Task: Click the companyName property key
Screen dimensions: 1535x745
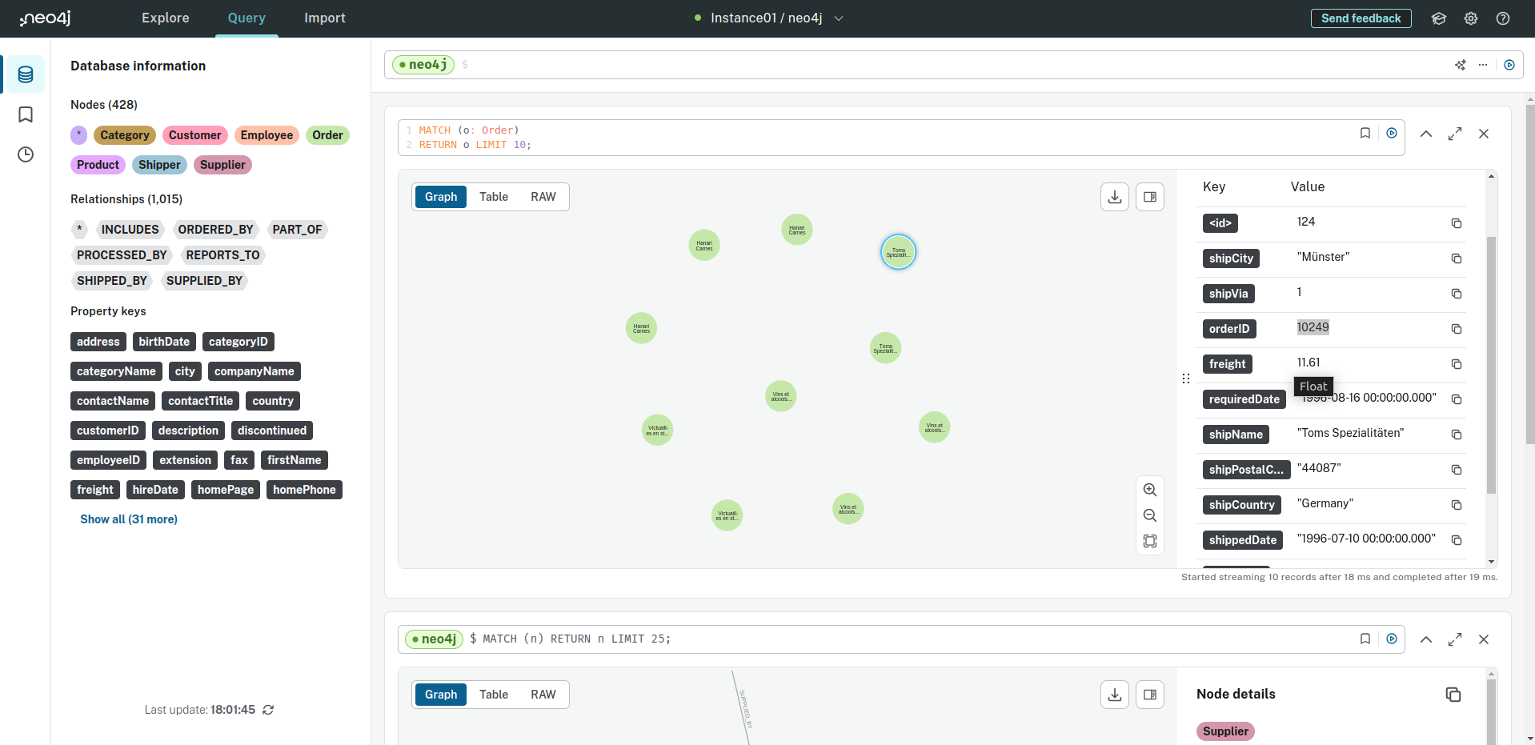Action: (254, 371)
